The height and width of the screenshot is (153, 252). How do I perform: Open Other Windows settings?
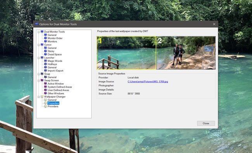56,93
